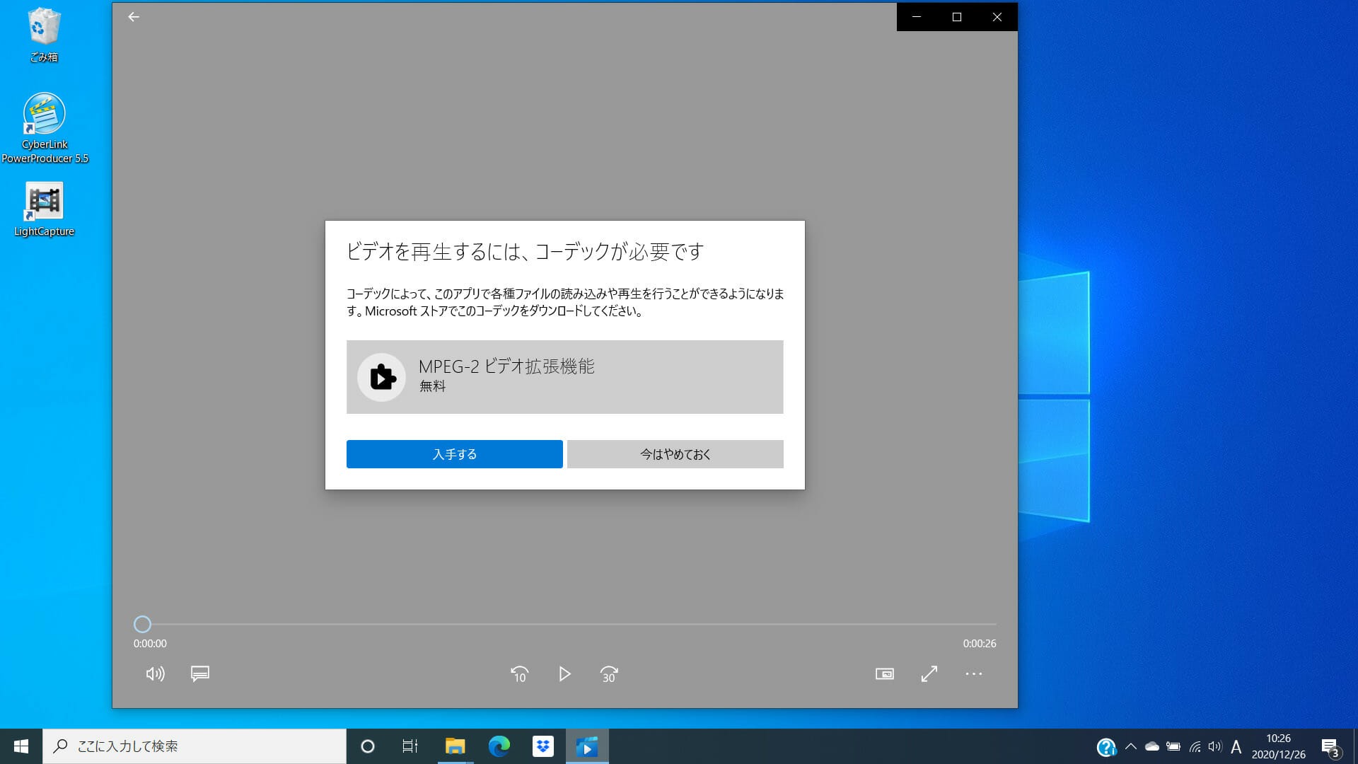Minimize the video player window
The width and height of the screenshot is (1358, 764).
pos(917,17)
